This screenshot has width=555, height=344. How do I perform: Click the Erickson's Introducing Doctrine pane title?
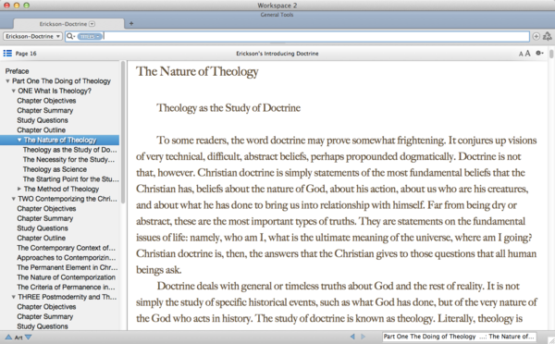(x=277, y=54)
